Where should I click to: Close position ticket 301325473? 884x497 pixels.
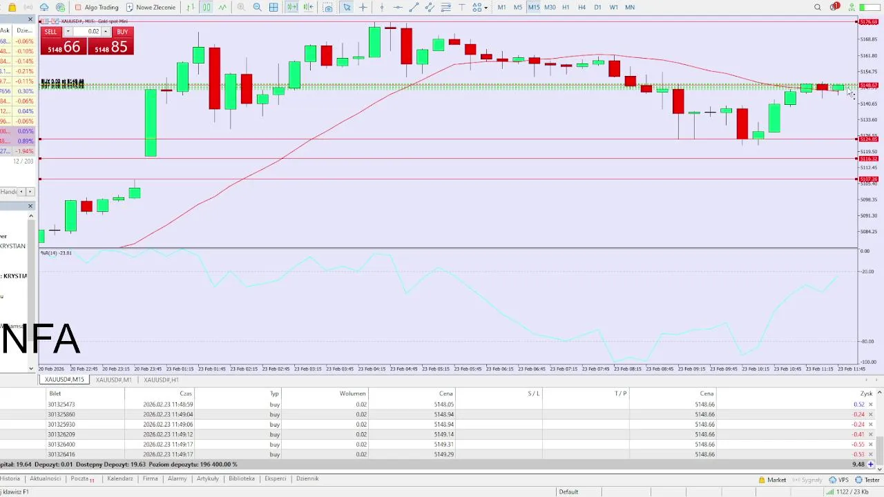(x=870, y=405)
